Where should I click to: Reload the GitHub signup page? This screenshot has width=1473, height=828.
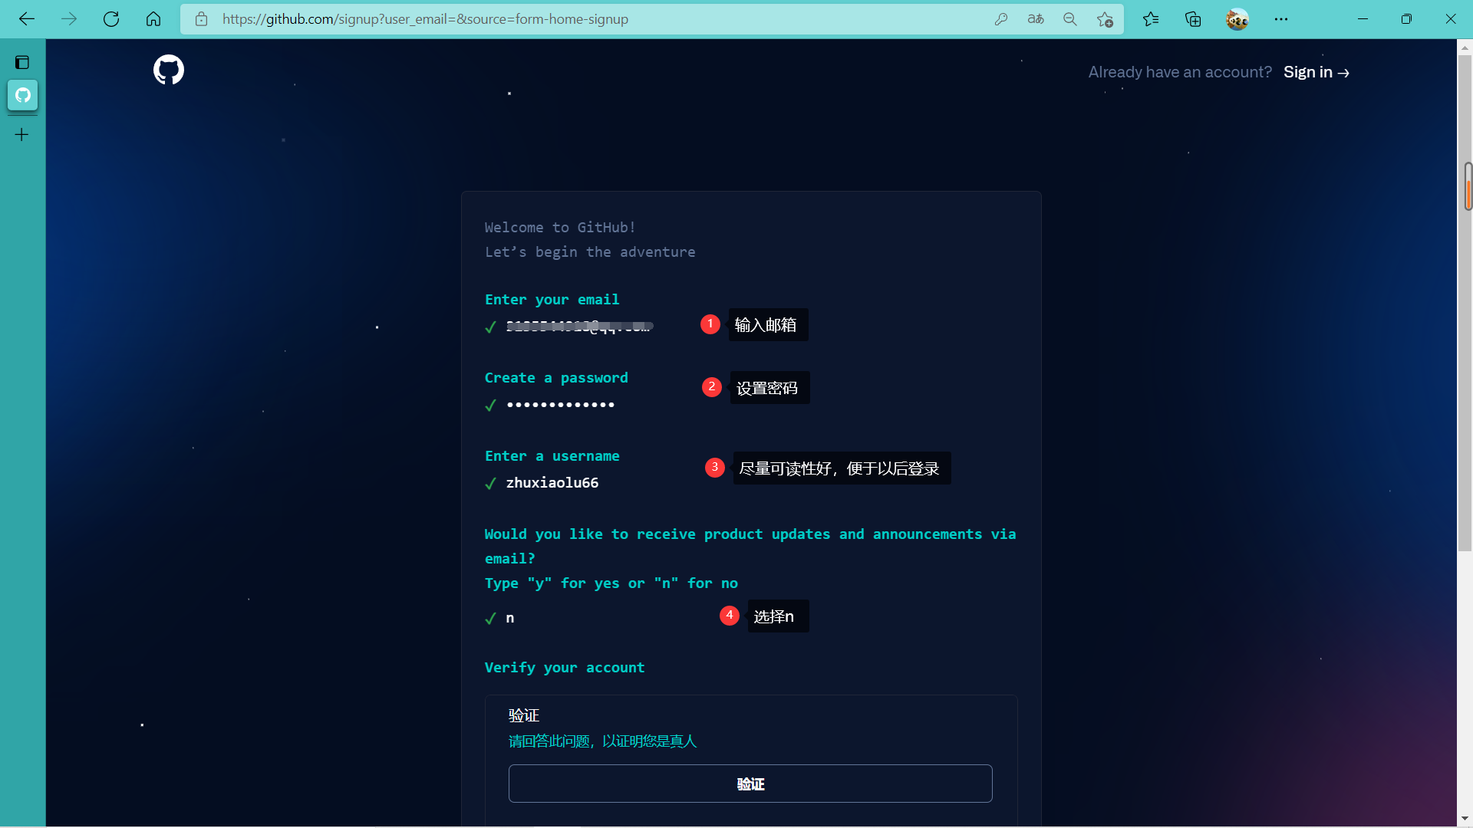click(x=111, y=19)
